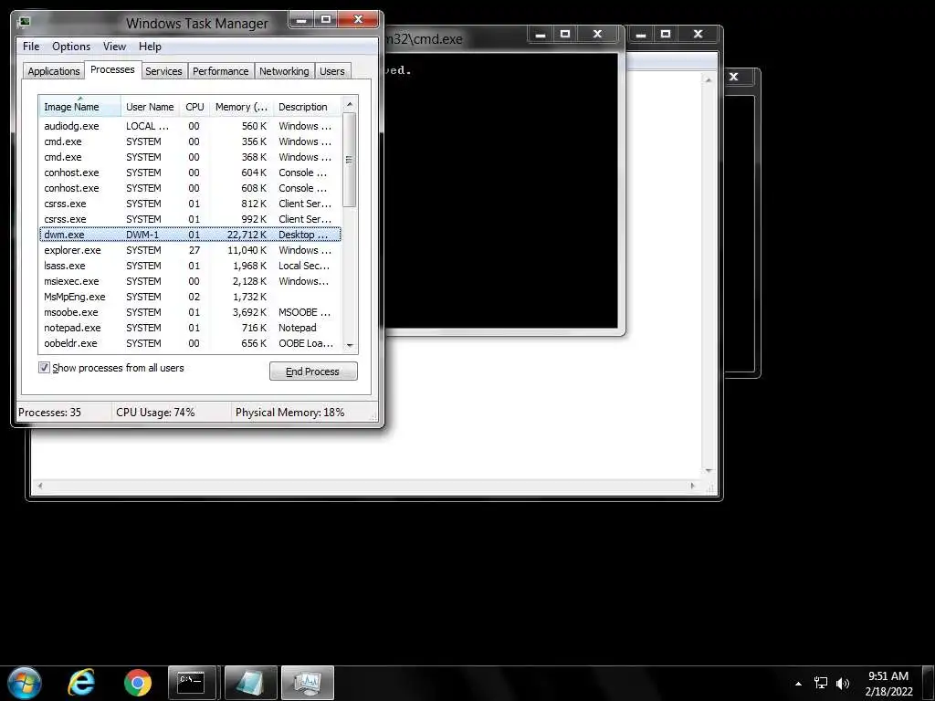Select cmd.exe row using 368 K
Image resolution: width=935 pixels, height=701 pixels.
click(x=190, y=157)
